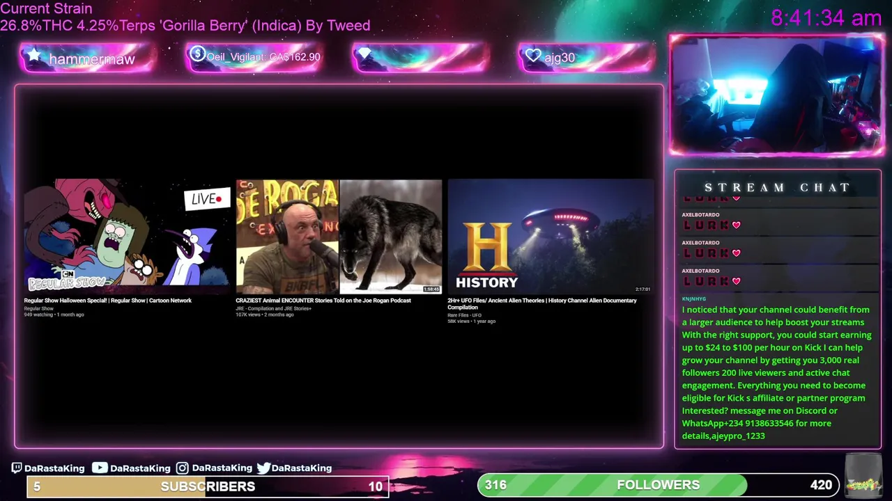
Task: Click the jar icon beside the followers bar
Action: pos(863,477)
